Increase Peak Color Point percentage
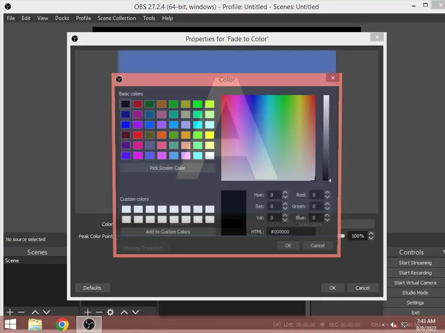Screen dimensions: 445x333 pyautogui.click(x=371, y=234)
